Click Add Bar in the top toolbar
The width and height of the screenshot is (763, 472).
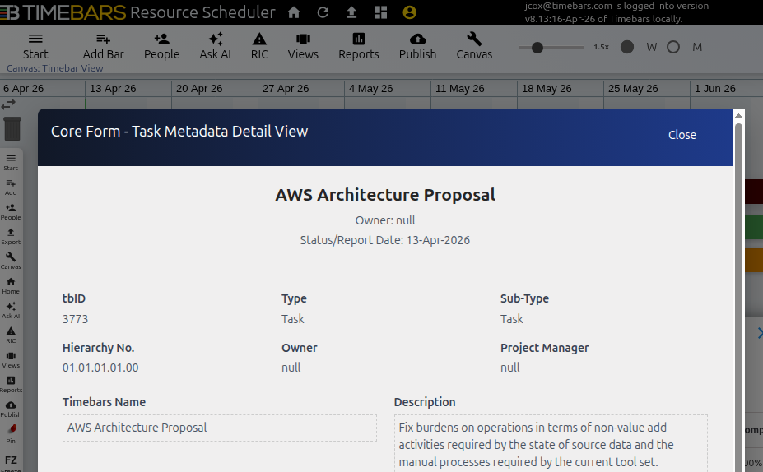point(103,47)
